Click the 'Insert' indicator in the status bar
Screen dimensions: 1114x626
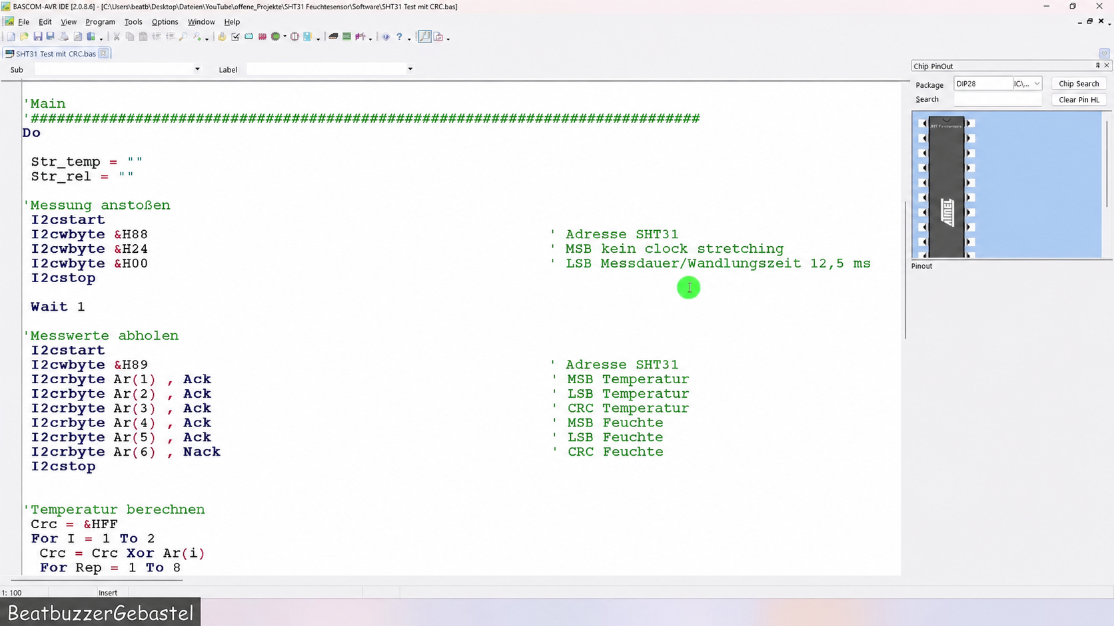tap(108, 593)
